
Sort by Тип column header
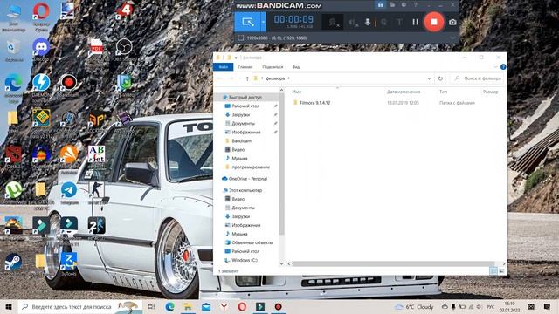443,92
